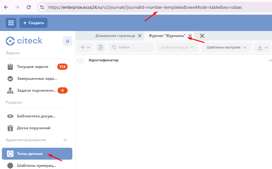The height and width of the screenshot is (169, 272).
Task: Open the apps grid menu
Action: (x=11, y=23)
